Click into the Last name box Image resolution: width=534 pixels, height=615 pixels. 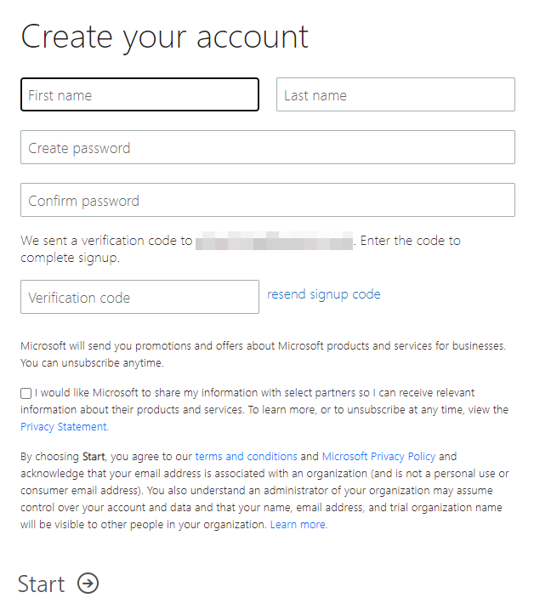[x=395, y=95]
